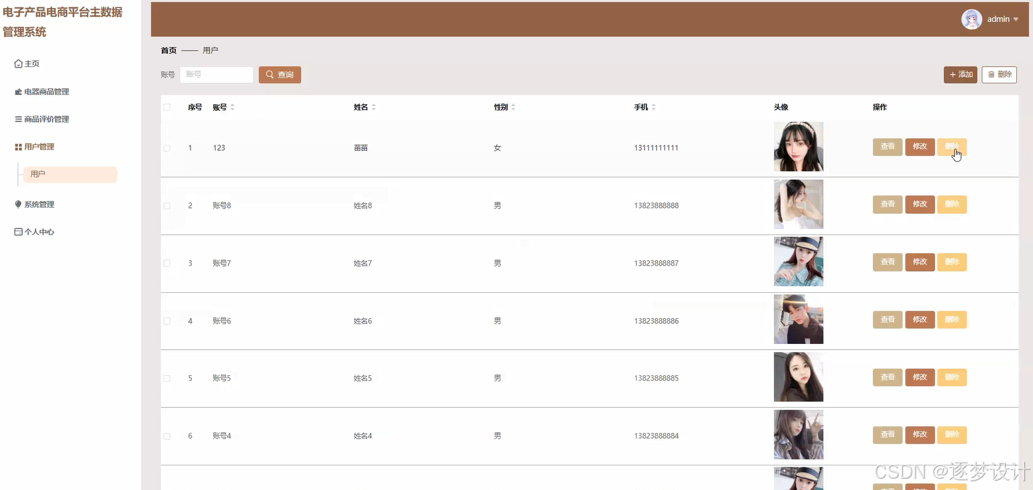Click 删除 for user 账号7
The height and width of the screenshot is (490, 1033).
[952, 262]
